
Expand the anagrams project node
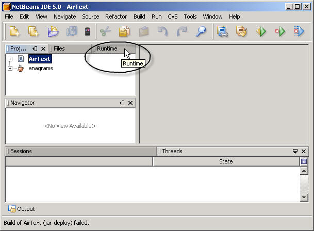pyautogui.click(x=10, y=68)
